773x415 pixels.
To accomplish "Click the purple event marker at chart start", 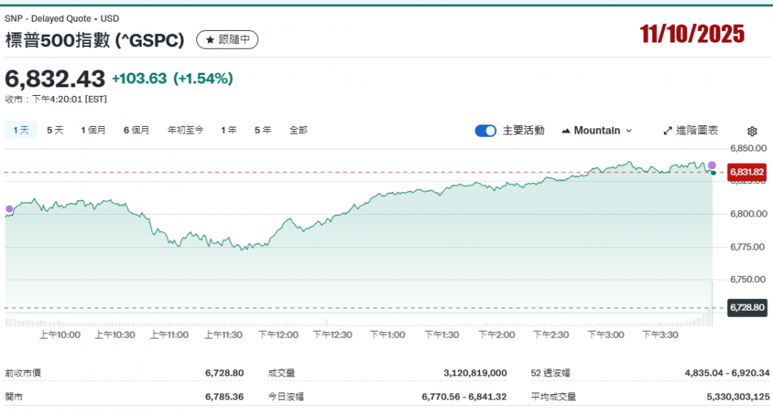I will 9,209.
